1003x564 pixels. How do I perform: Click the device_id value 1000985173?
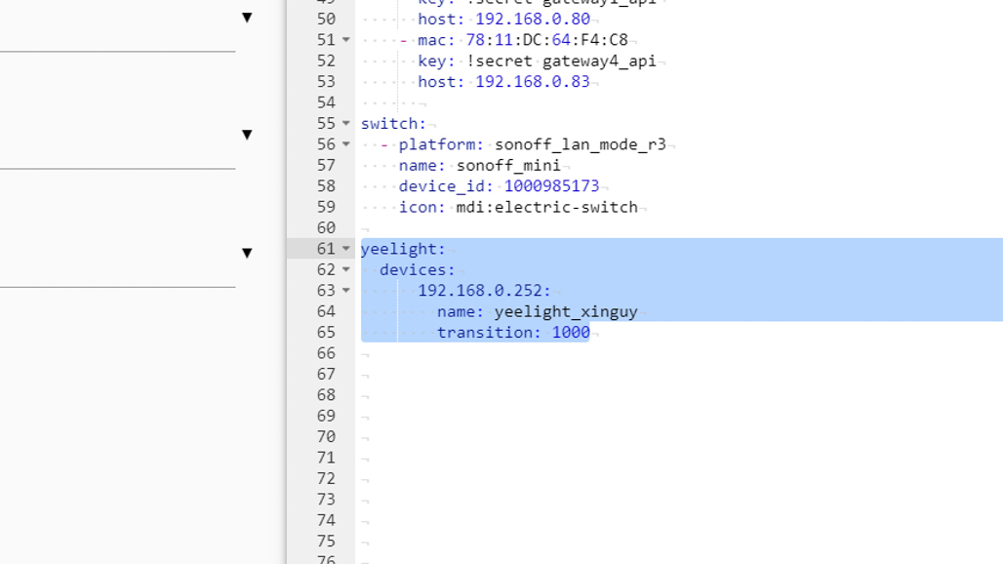[x=551, y=186]
